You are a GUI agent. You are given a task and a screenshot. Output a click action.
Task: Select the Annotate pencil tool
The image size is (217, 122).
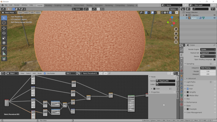point(4,49)
